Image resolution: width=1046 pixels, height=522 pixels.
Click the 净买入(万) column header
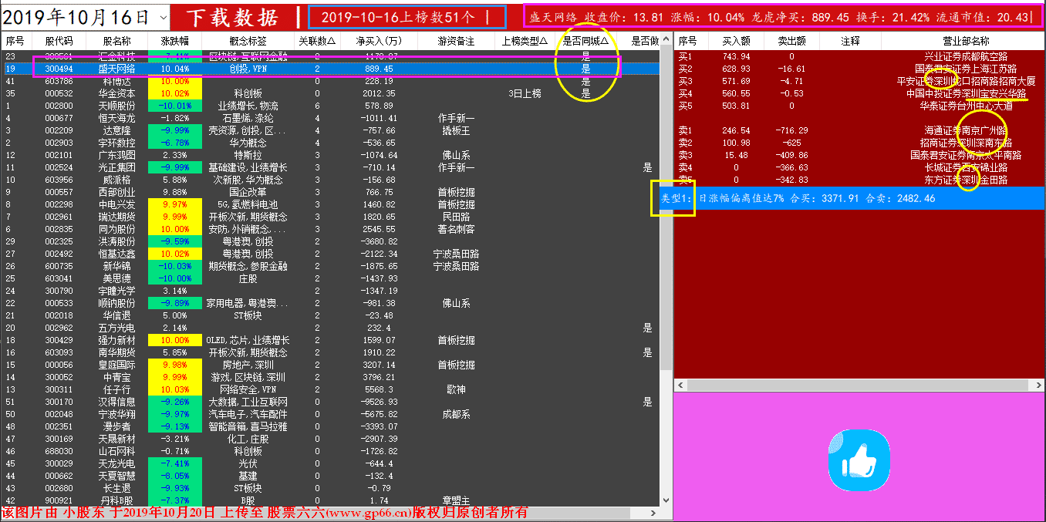tap(378, 41)
